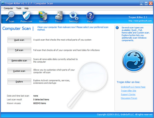Open the Computer menu
Image resolution: width=154 pixels, height=118 pixels.
point(8,8)
